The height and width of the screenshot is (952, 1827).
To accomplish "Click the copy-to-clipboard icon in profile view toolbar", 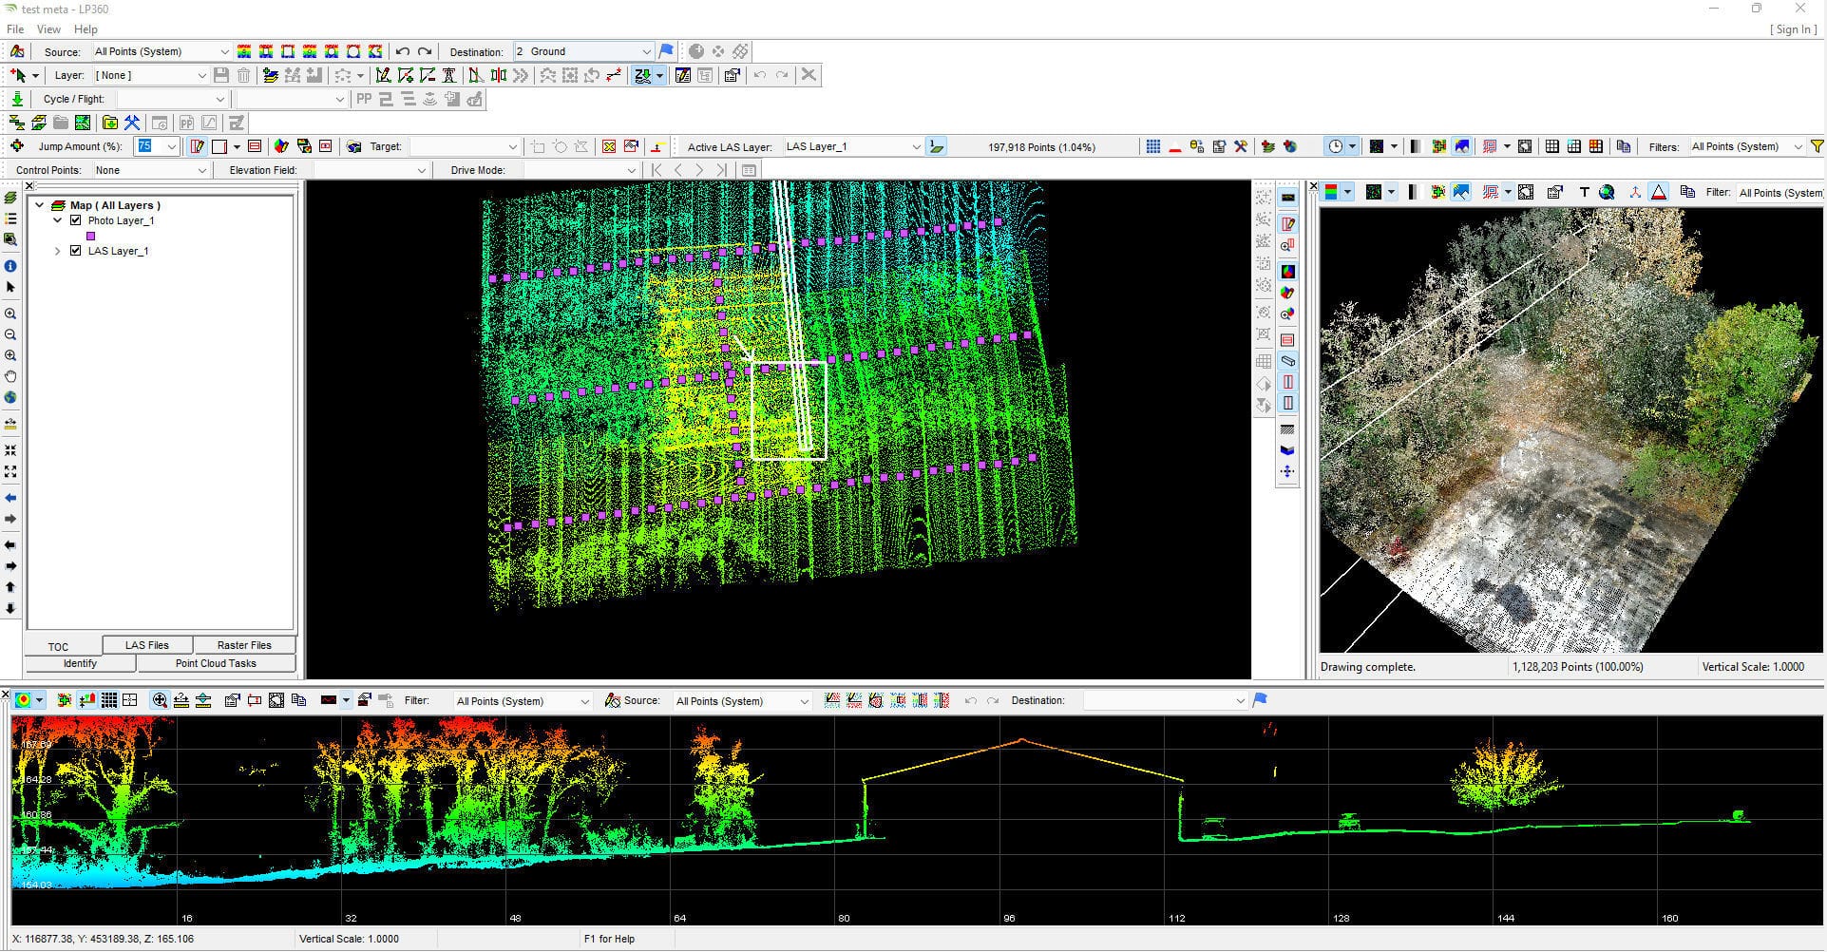I will click(298, 701).
